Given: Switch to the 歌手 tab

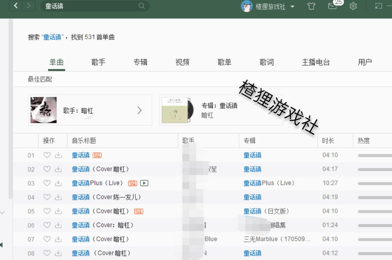Looking at the screenshot, I should point(98,62).
